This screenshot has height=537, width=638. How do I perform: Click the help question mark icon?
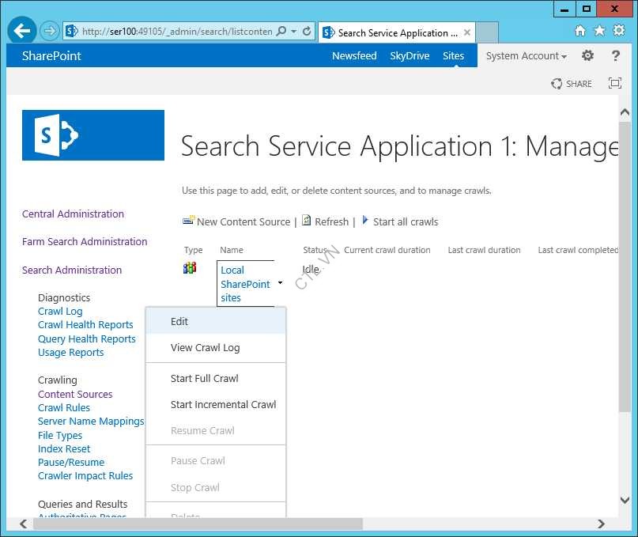click(x=616, y=55)
